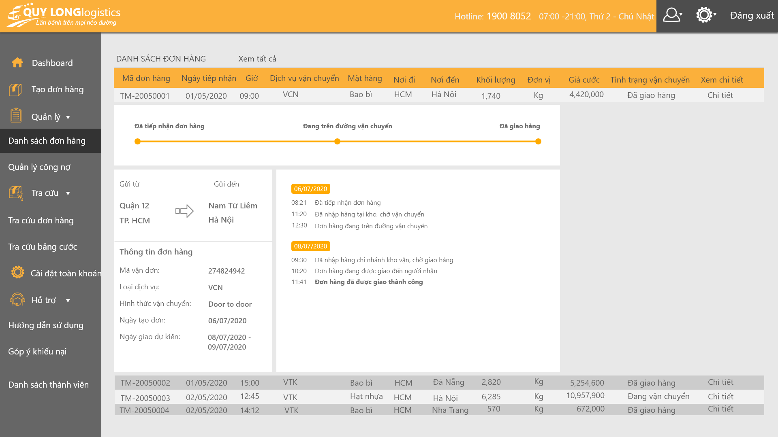Click waybill number 274824942
This screenshot has width=778, height=437.
(x=227, y=271)
